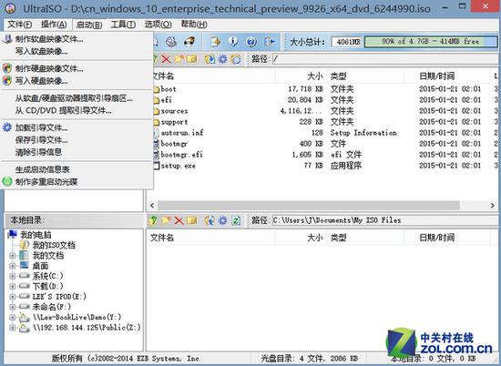Expand the LEE'S IPOD(E:) drive node
The height and width of the screenshot is (366, 501).
13,297
